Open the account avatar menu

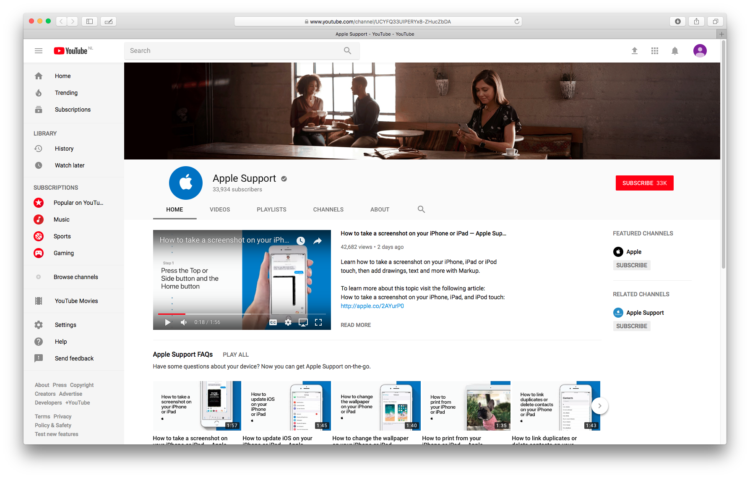(x=700, y=51)
